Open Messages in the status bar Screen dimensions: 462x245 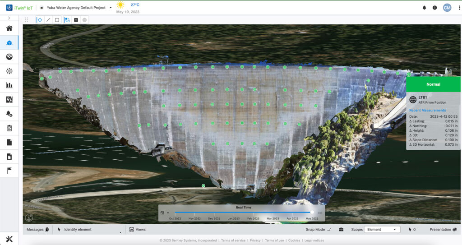(37, 230)
